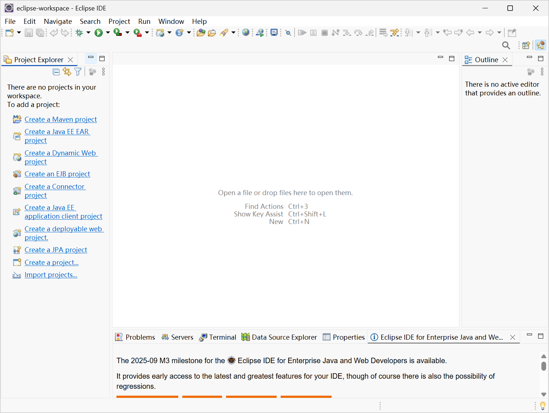This screenshot has width=549, height=413.
Task: Expand the Run dropdown arrow
Action: pos(108,33)
